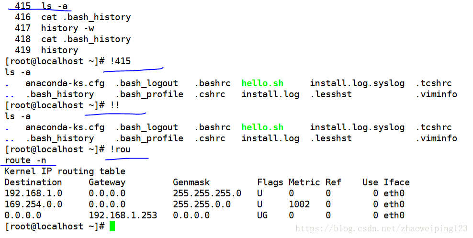473x238 pixels.
Task: Select gateway address 192.168.1.253
Action: 123,215
